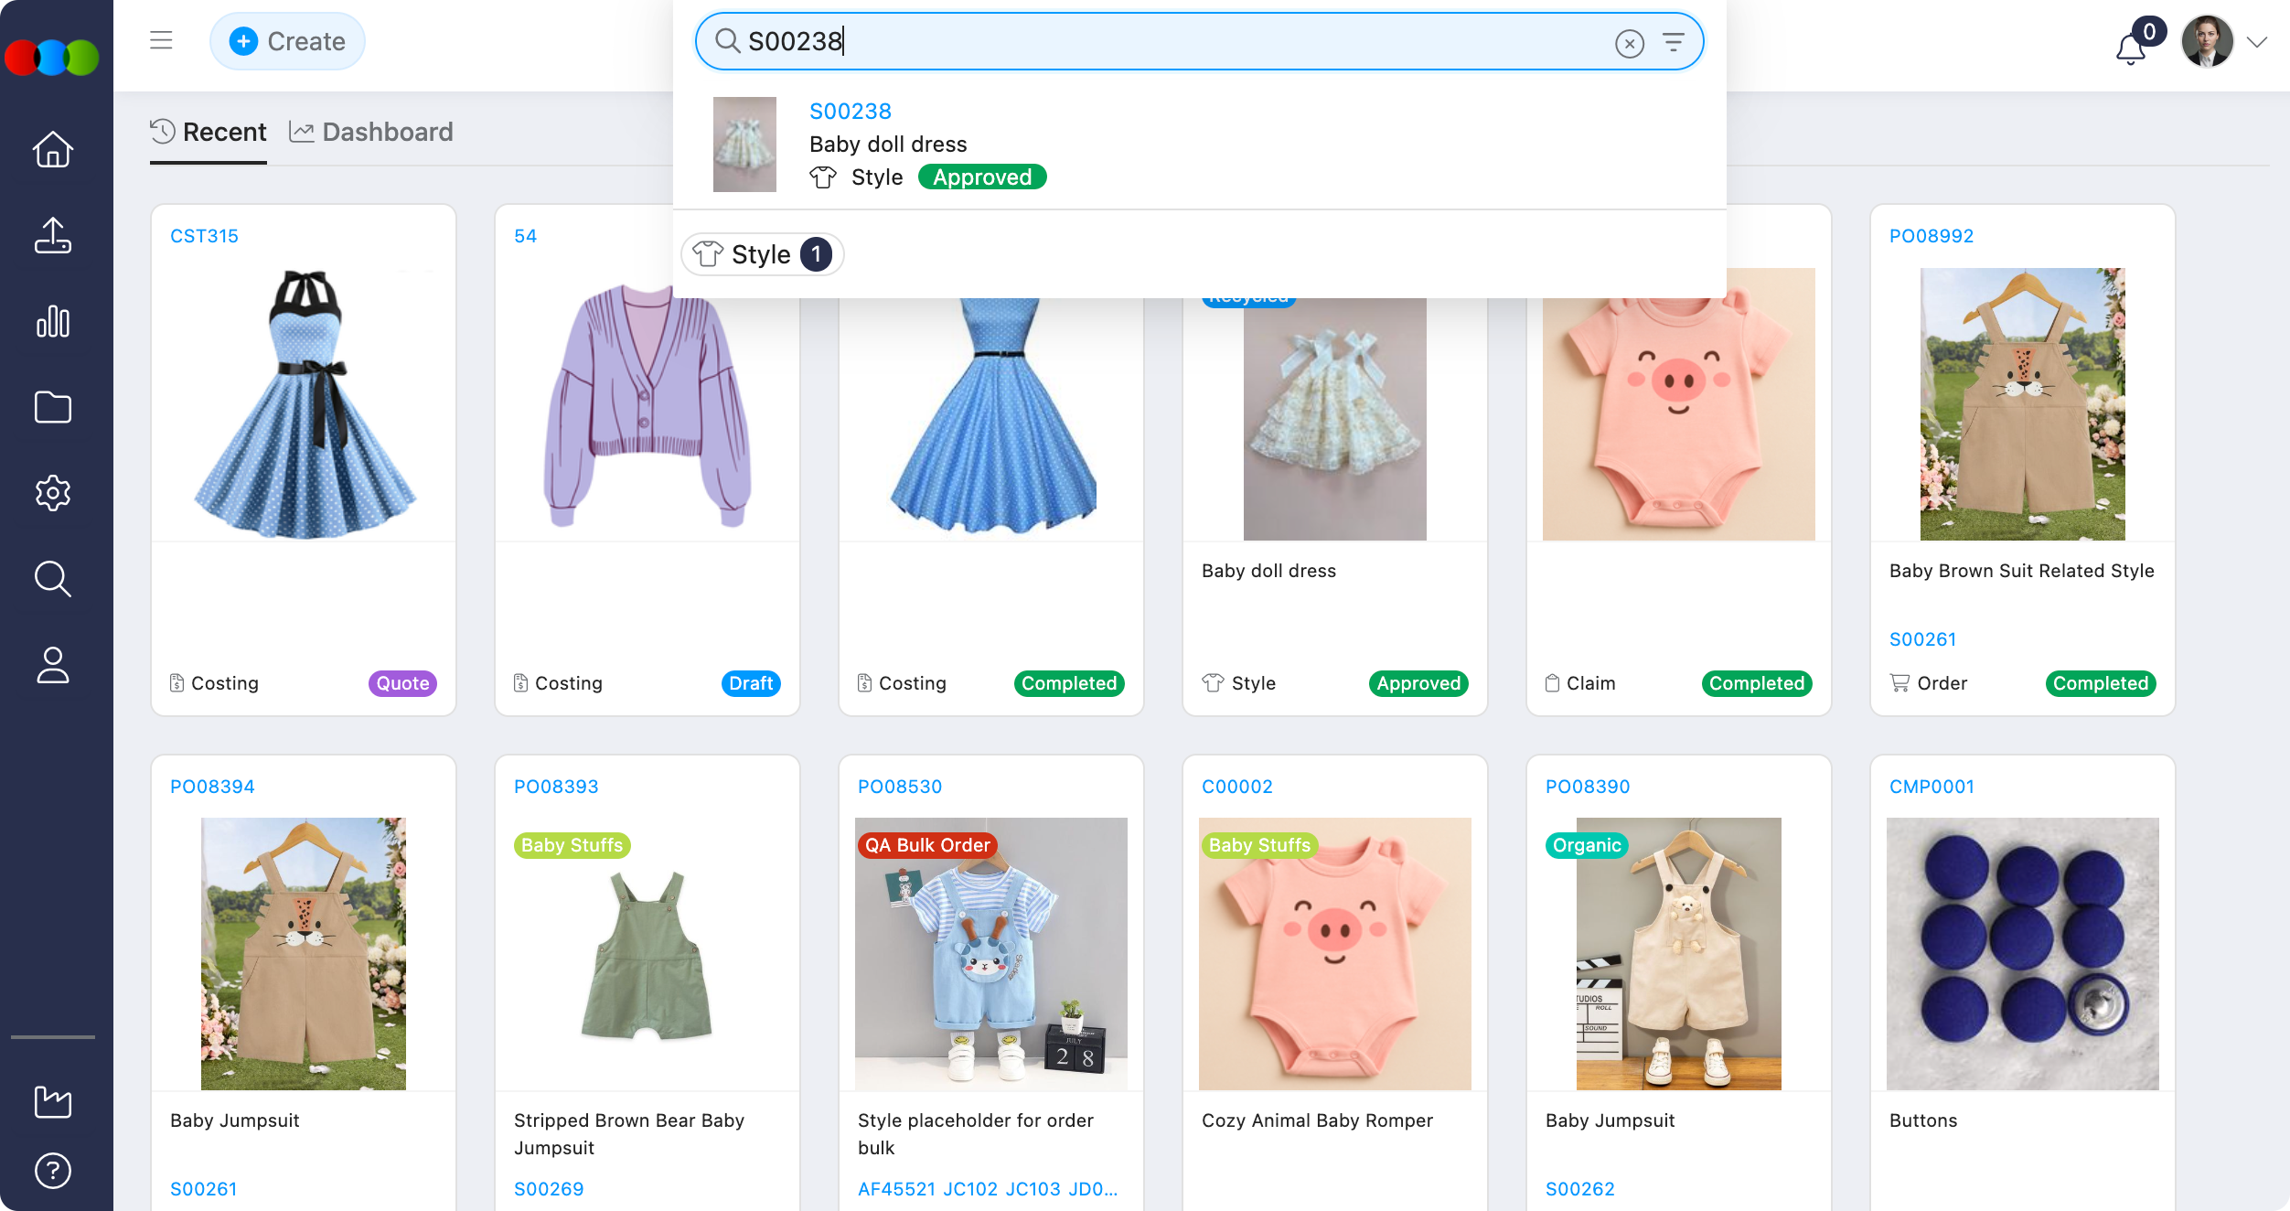Expand the user avatar dropdown chevron
The height and width of the screenshot is (1211, 2290).
2257,42
